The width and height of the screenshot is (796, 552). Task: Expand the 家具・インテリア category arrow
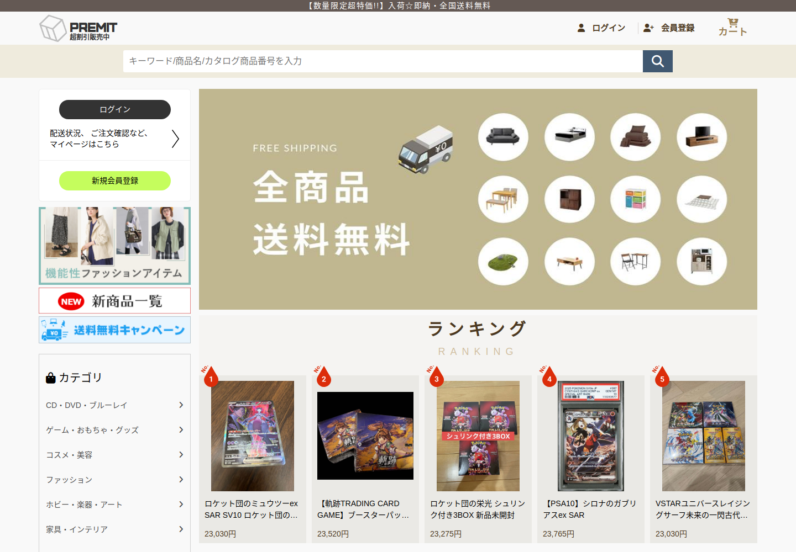coord(181,529)
